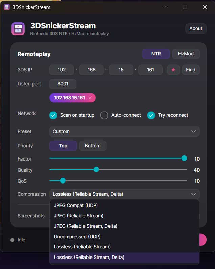Collapse the Compression dropdown box
Screen dimensions: 215x269
(x=124, y=194)
